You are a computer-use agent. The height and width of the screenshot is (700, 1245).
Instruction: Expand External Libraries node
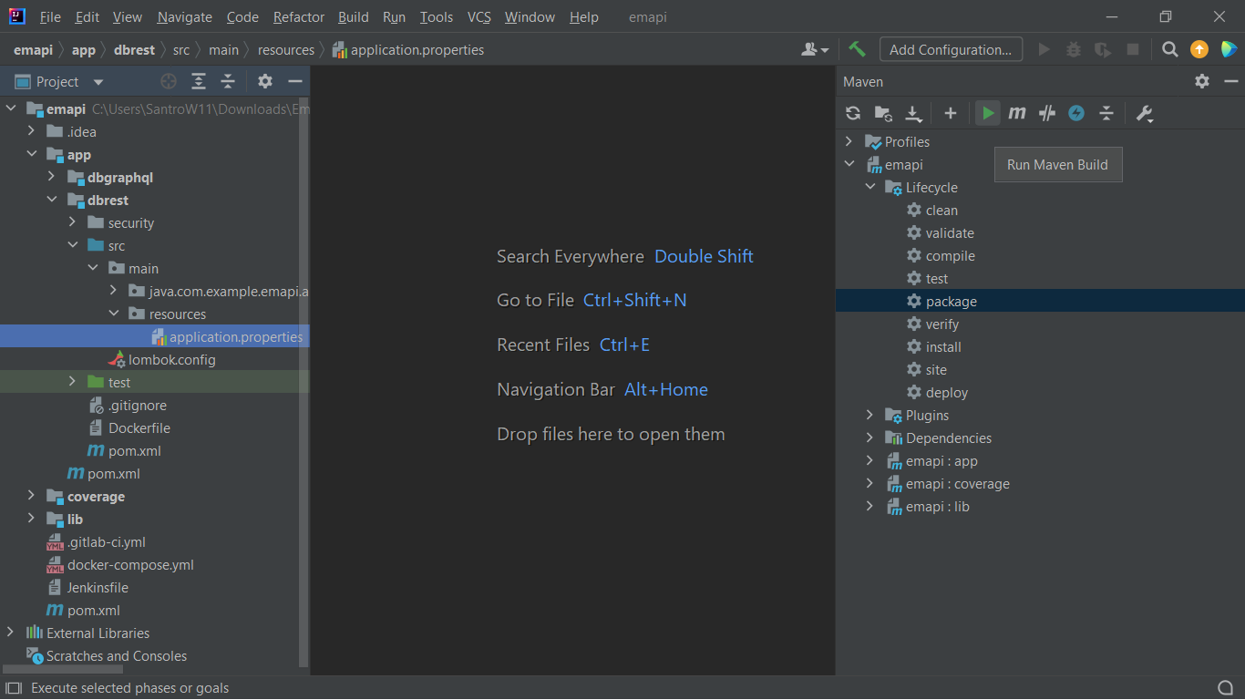pos(11,633)
